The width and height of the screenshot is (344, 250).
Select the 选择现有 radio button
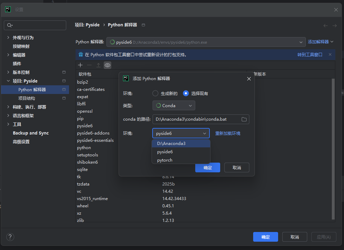pos(186,93)
